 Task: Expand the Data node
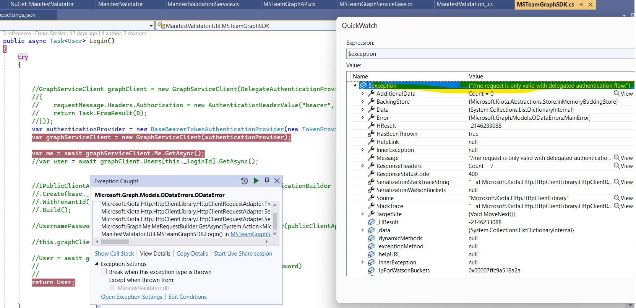click(x=363, y=109)
